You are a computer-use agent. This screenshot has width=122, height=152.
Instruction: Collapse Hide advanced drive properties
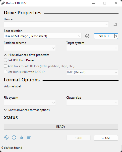pos(27,55)
